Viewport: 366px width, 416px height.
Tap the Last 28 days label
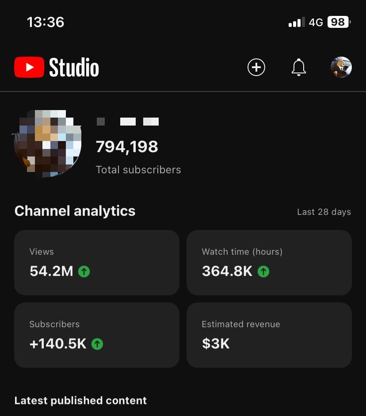coord(324,212)
